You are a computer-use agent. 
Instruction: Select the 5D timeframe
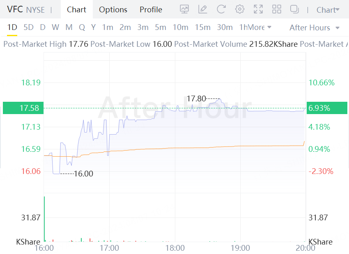[28, 27]
